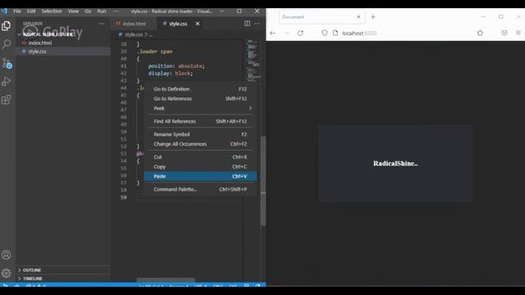Choose Rename Symbol from context menu
This screenshot has width=525, height=295.
[x=200, y=134]
